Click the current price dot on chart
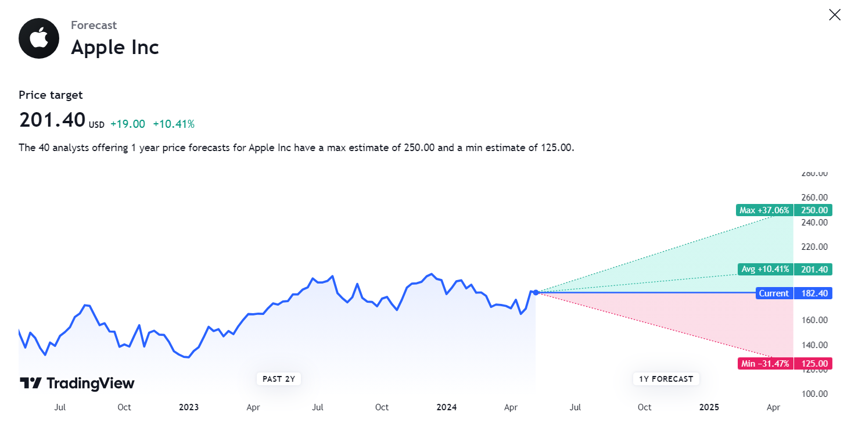 point(536,292)
